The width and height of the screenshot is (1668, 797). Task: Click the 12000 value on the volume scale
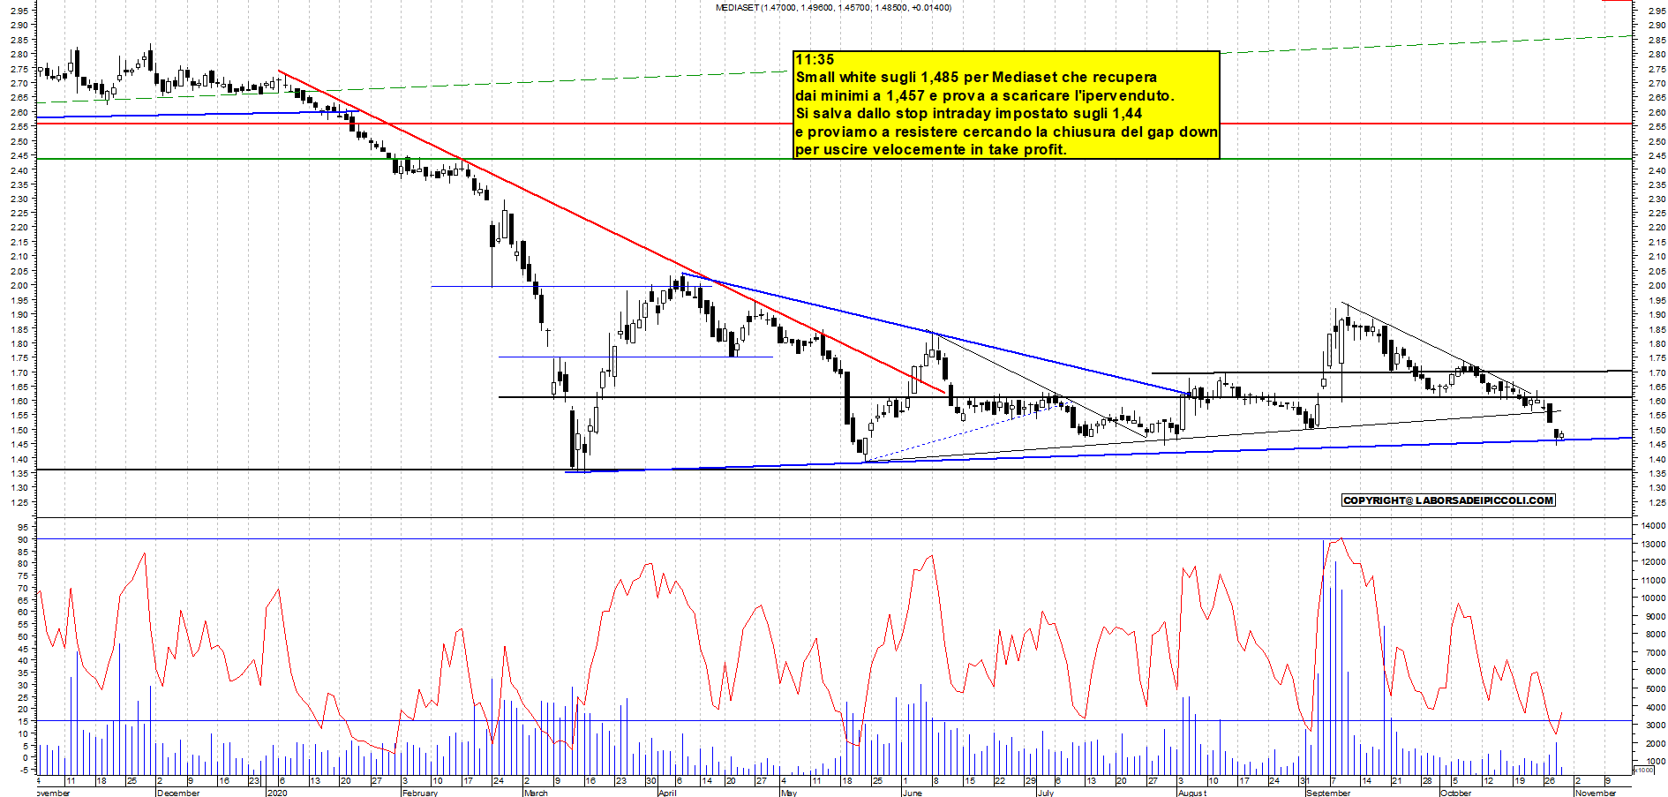pyautogui.click(x=1653, y=562)
